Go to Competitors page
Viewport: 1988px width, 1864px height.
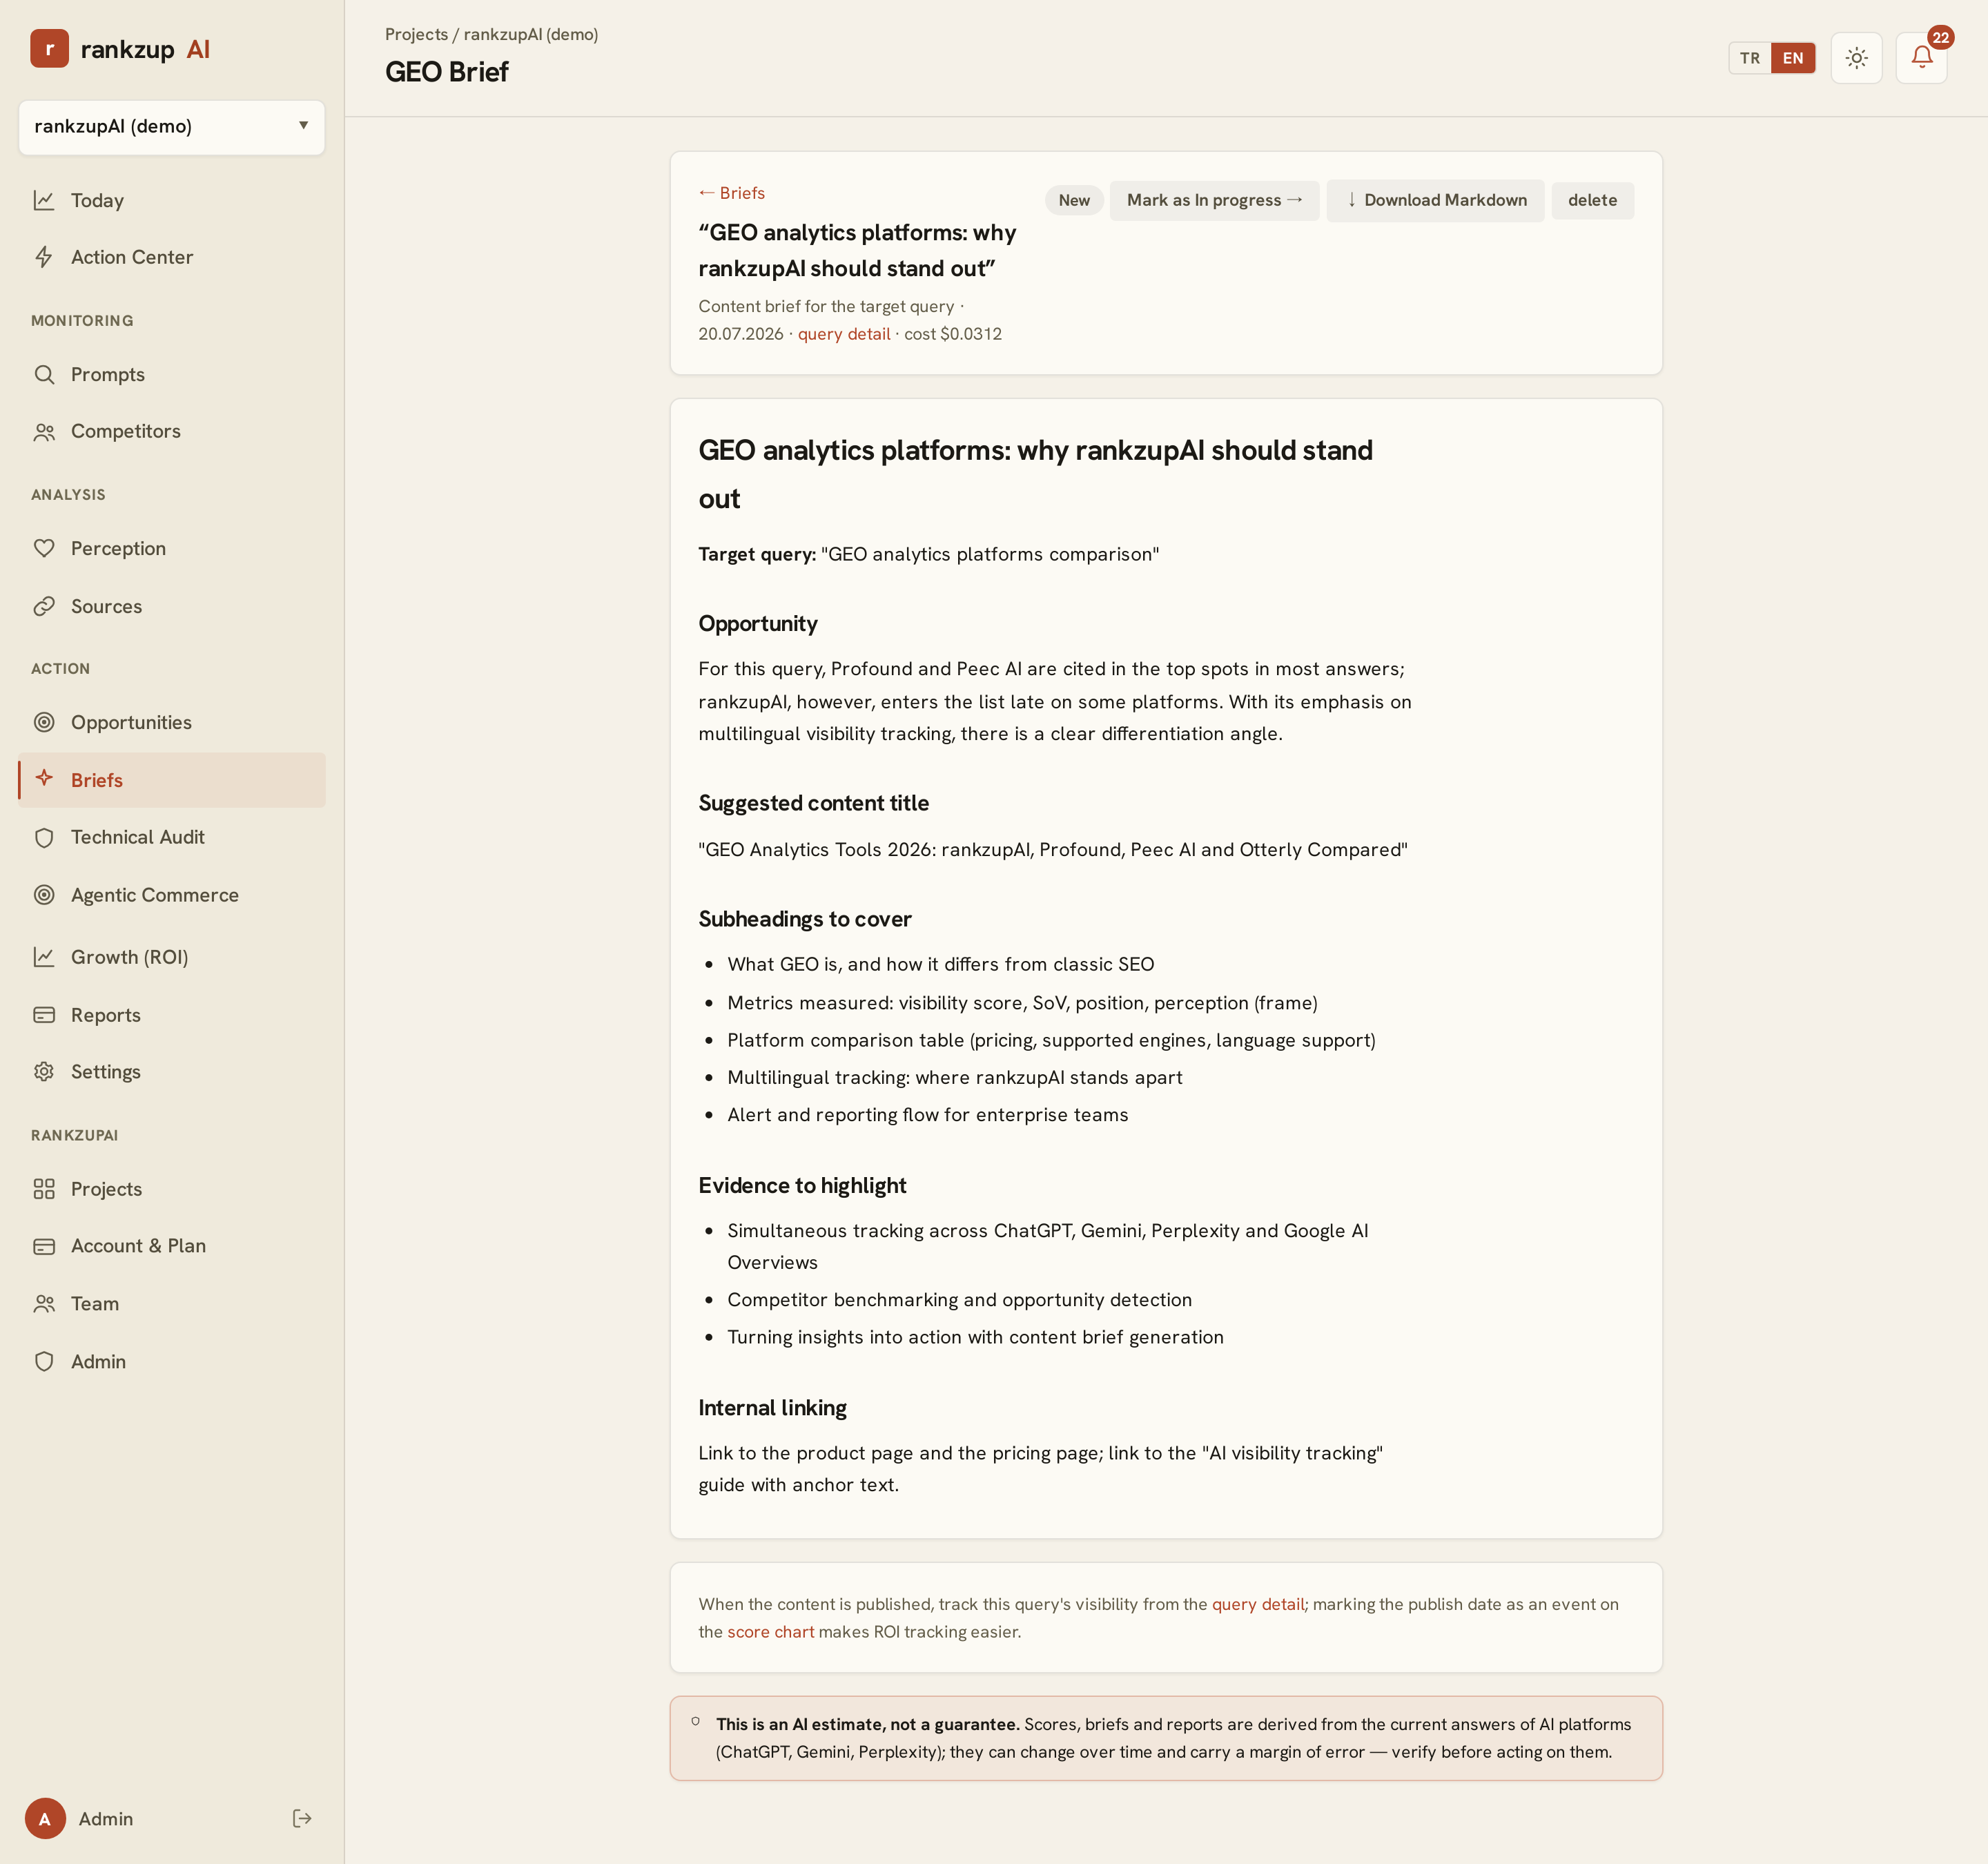pyautogui.click(x=171, y=432)
